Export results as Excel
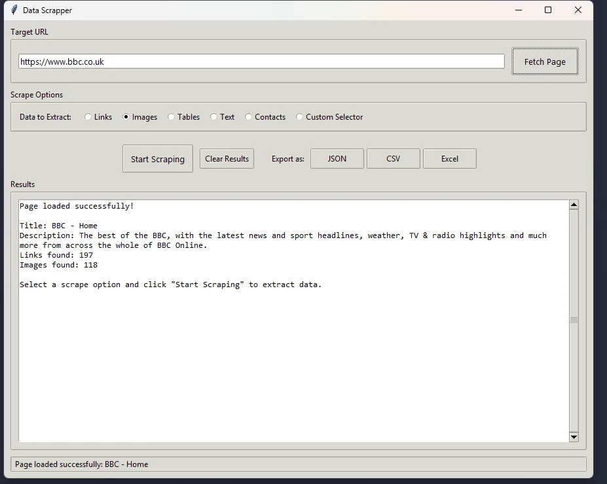This screenshot has height=484, width=607. coord(449,158)
